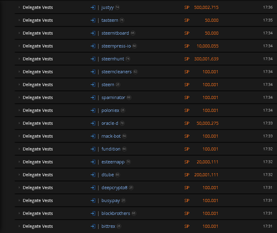Open the busy.pay account link
This screenshot has height=233, width=277.
[110, 201]
